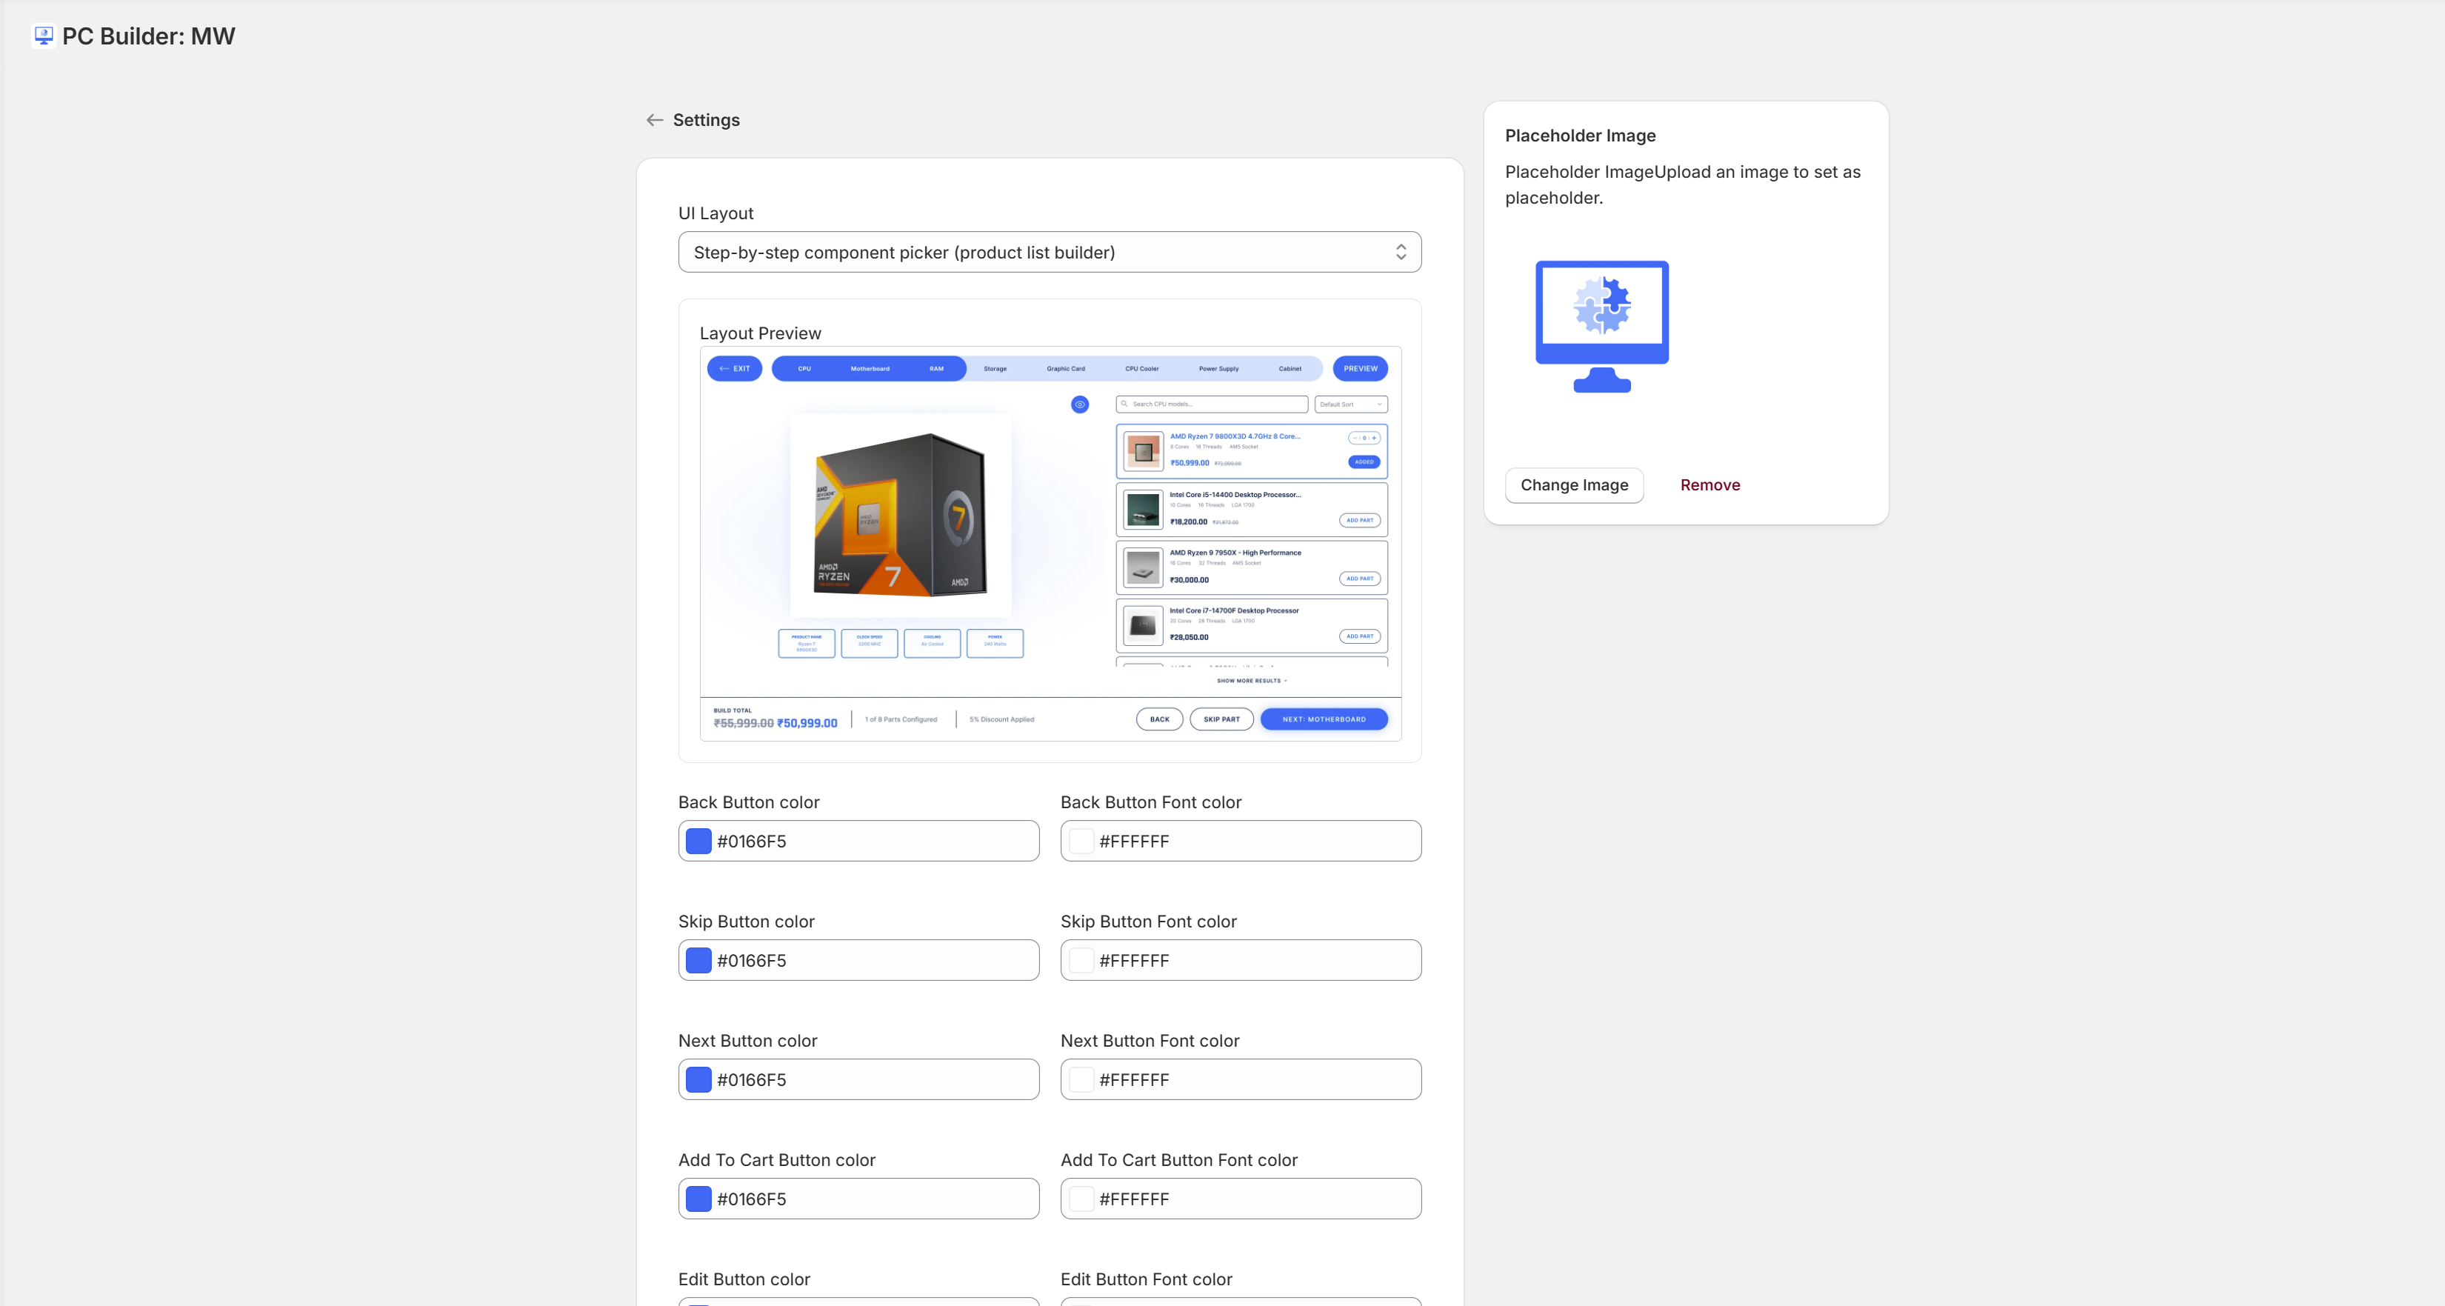
Task: Click the plus quantity icon on the Ryzen 7 card
Action: coord(1375,438)
